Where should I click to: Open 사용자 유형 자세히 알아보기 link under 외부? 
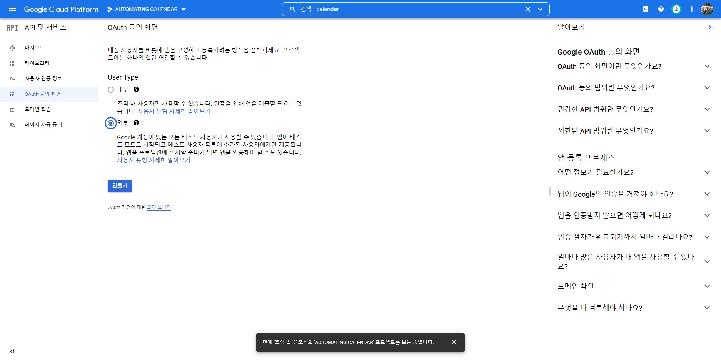click(x=154, y=160)
